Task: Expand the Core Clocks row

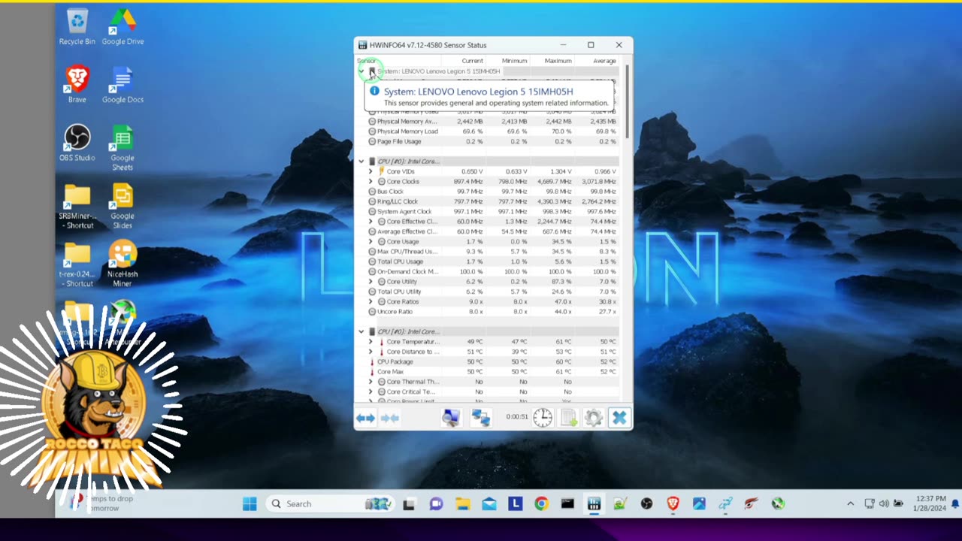Action: tap(371, 181)
